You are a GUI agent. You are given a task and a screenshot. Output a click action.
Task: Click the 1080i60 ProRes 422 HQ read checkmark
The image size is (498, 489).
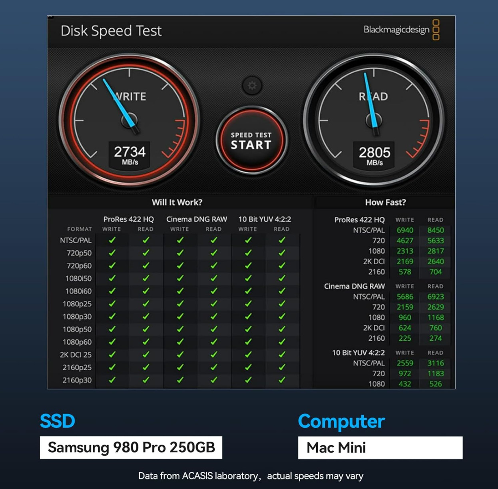(146, 291)
